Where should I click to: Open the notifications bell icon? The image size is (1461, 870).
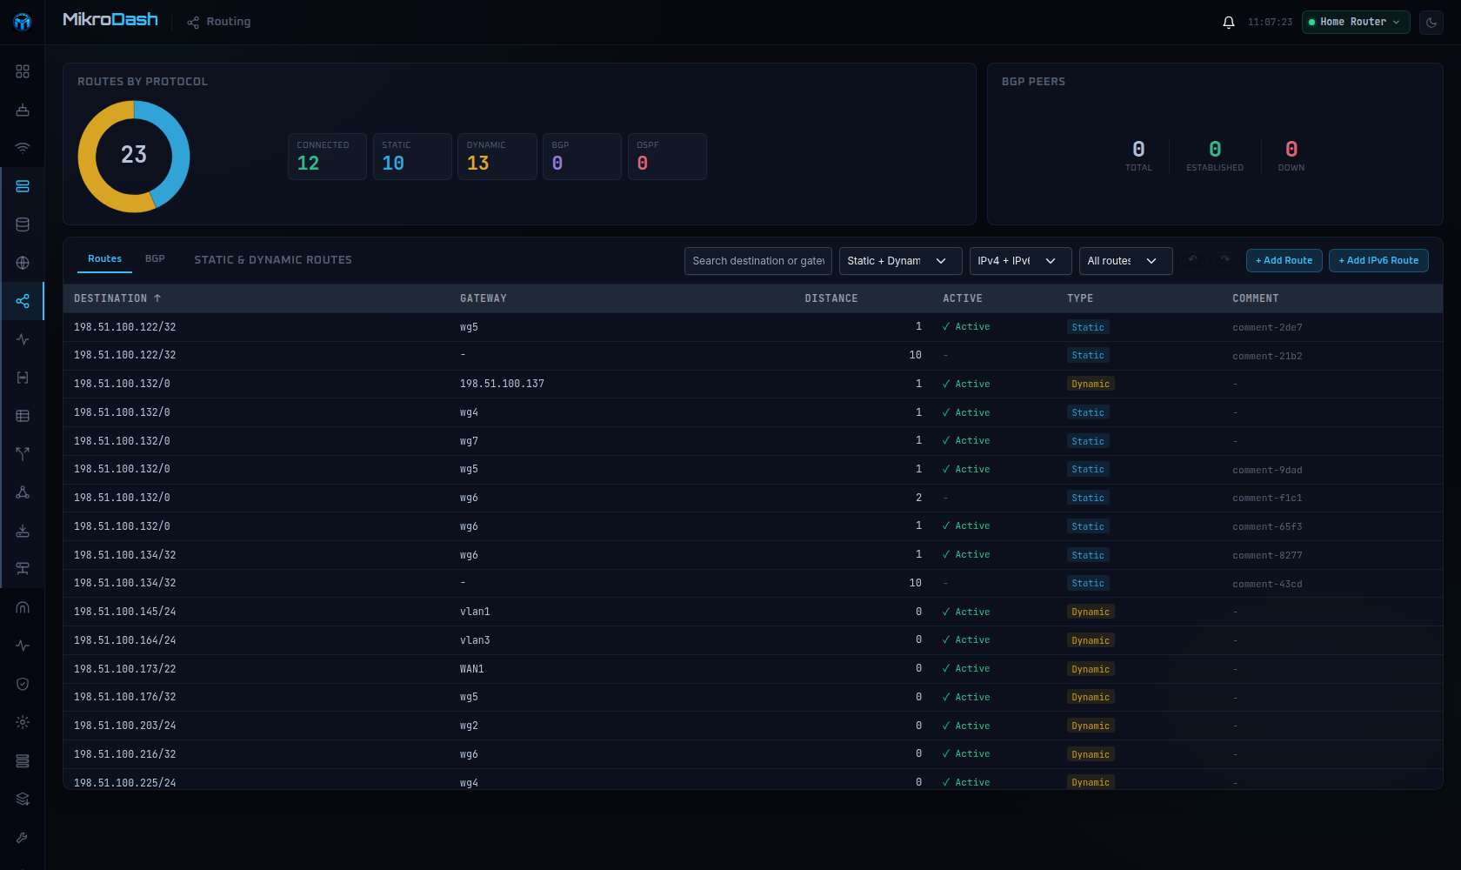pos(1229,22)
